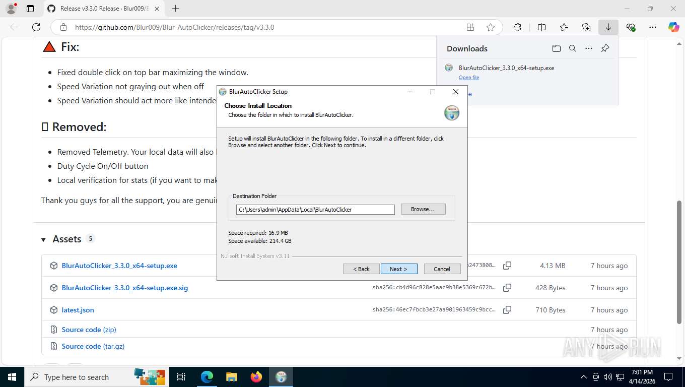Open the notification center icon
The image size is (685, 387).
(668, 377)
